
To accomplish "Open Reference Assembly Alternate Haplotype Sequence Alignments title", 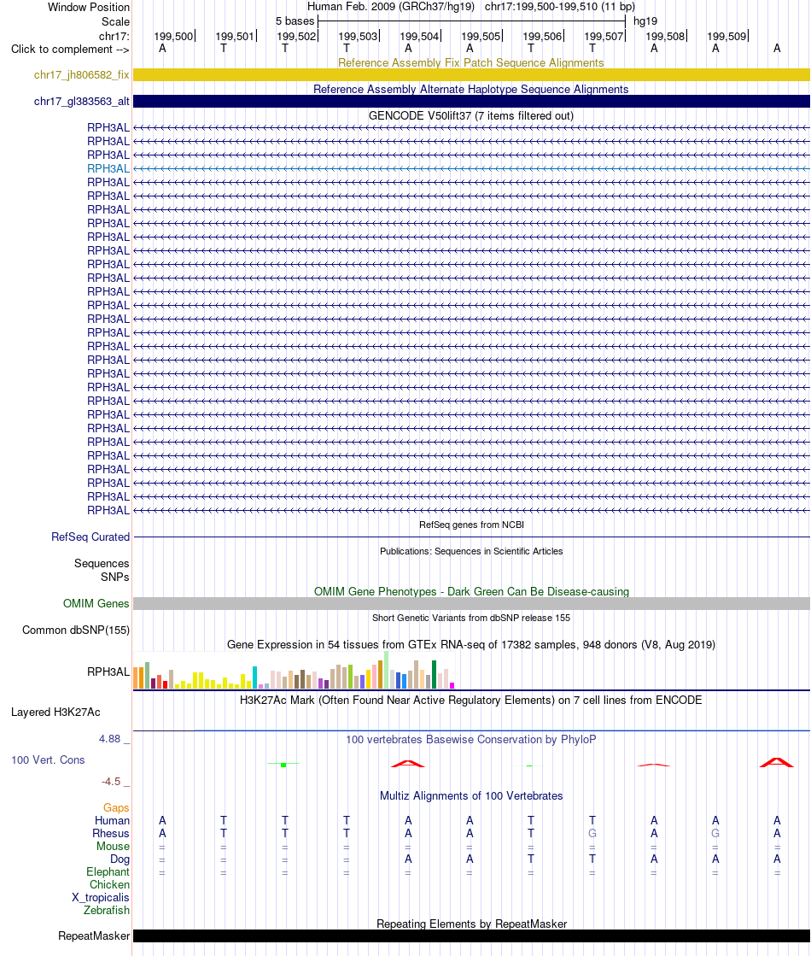I will point(471,89).
